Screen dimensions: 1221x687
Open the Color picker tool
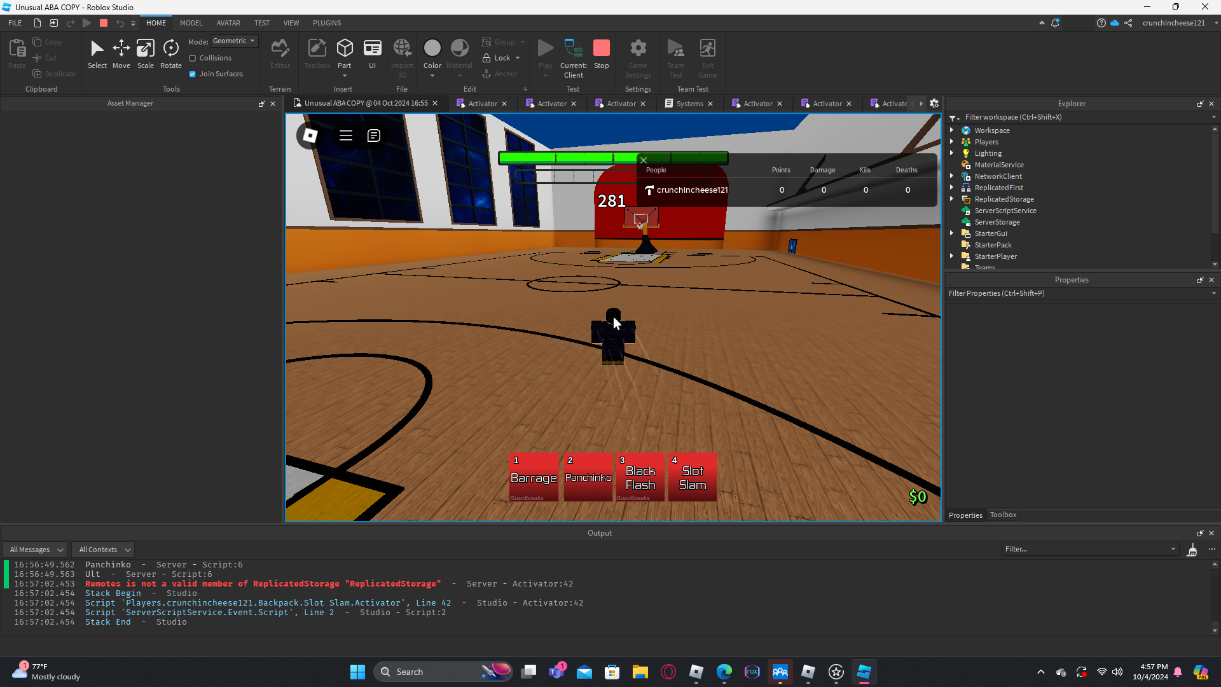click(432, 54)
